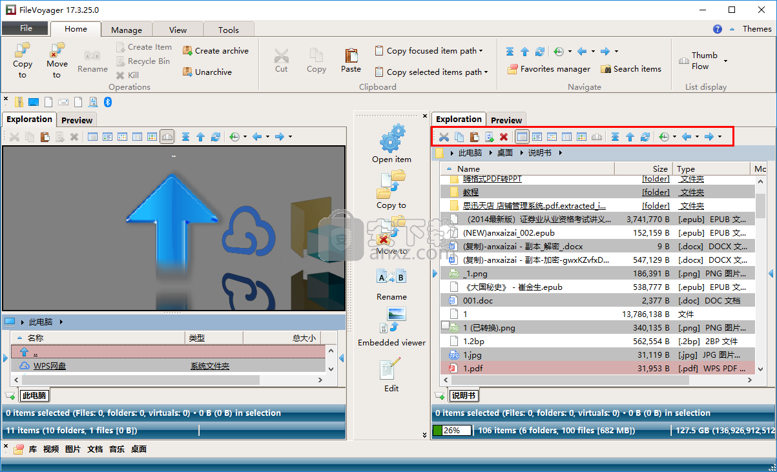Image resolution: width=777 pixels, height=472 pixels.
Task: Click the blue back arrow in the right pane
Action: (687, 136)
